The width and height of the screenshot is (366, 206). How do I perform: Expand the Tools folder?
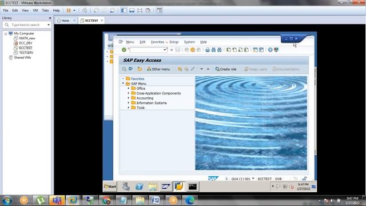click(x=128, y=108)
